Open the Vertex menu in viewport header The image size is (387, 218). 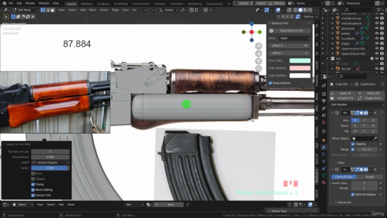(x=104, y=10)
